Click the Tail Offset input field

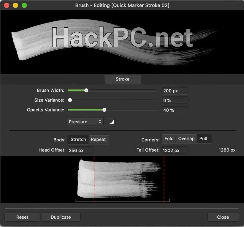coord(175,150)
